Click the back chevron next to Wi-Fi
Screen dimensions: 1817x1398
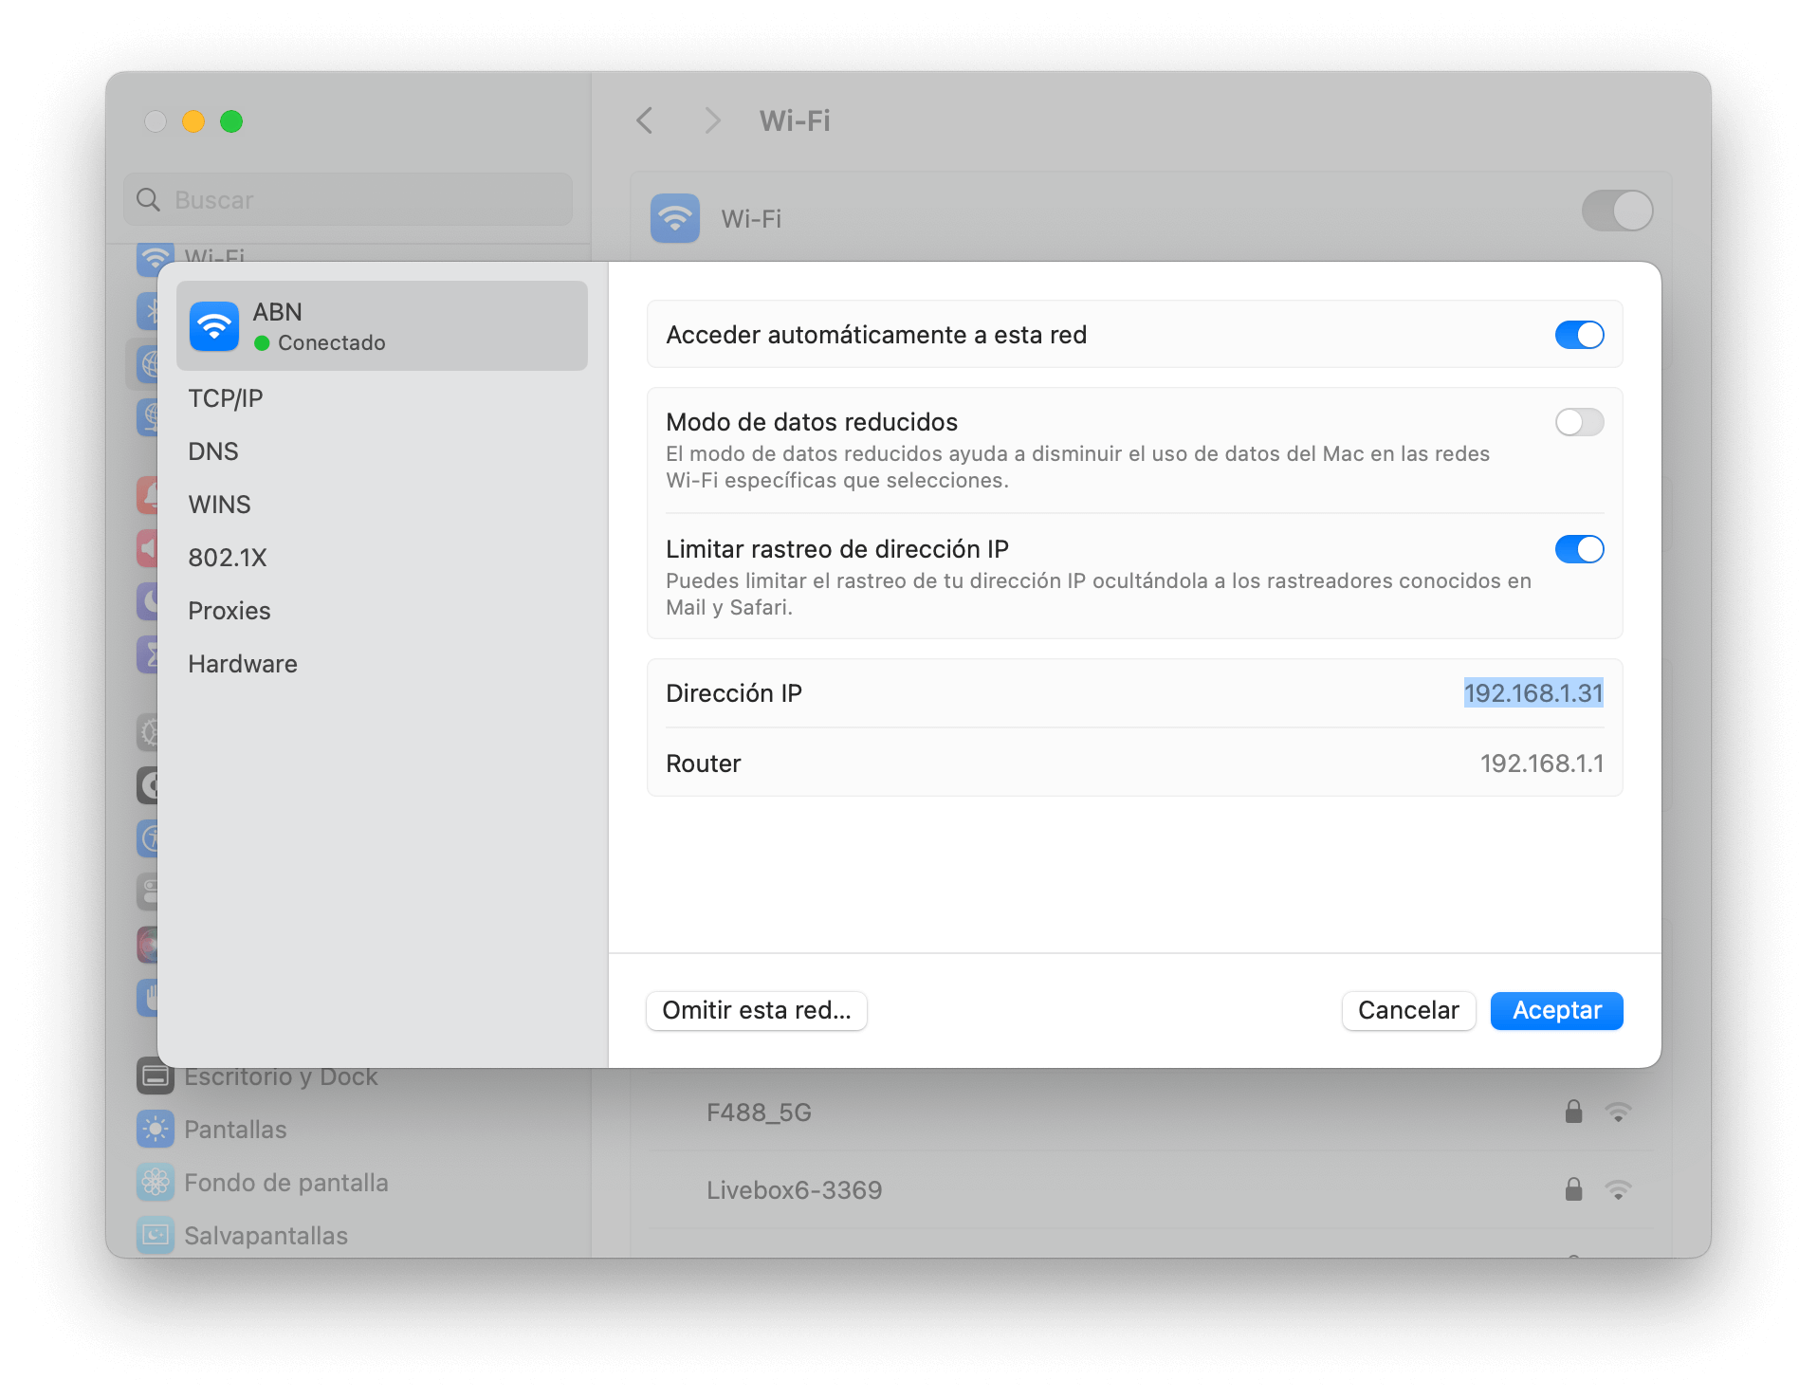pos(644,121)
